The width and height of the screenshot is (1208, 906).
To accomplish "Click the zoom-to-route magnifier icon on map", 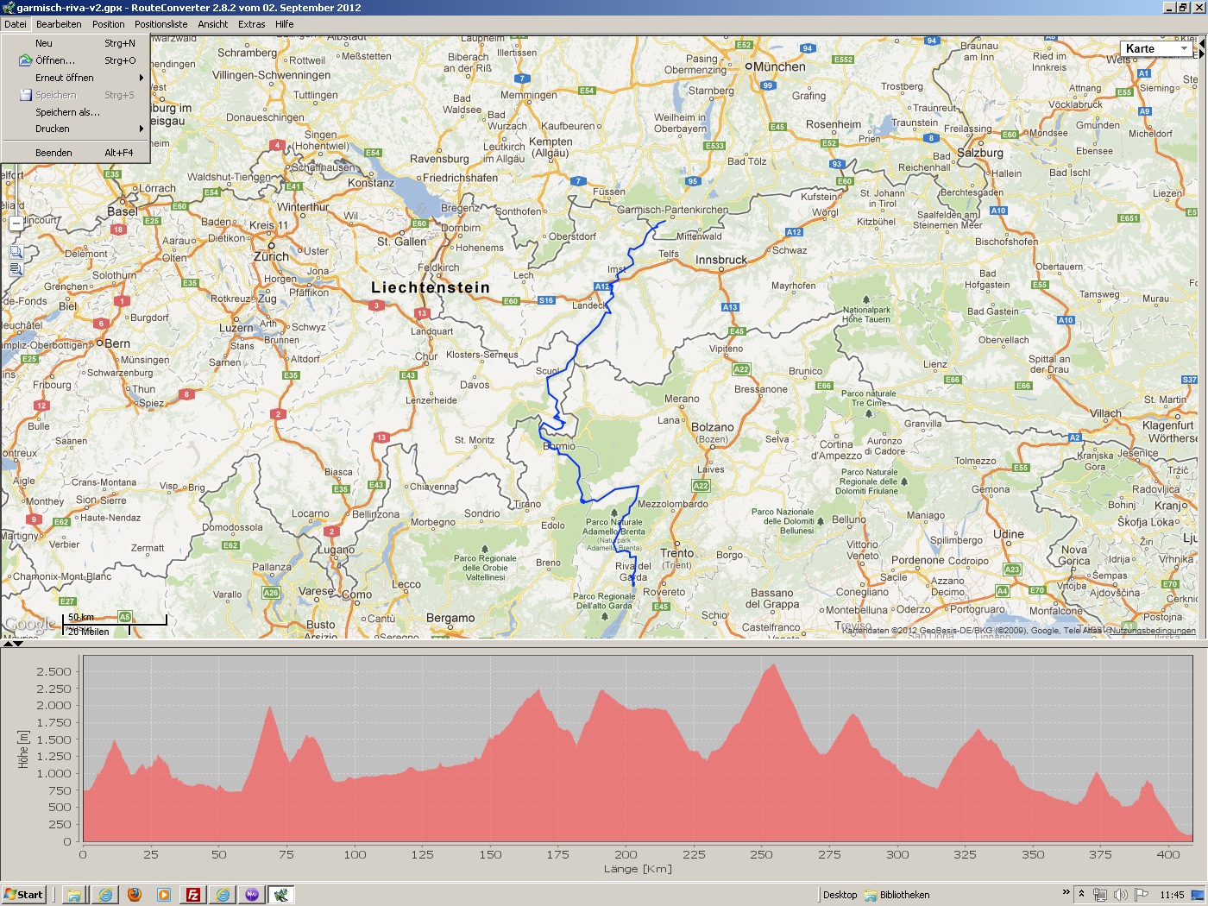I will click(16, 269).
